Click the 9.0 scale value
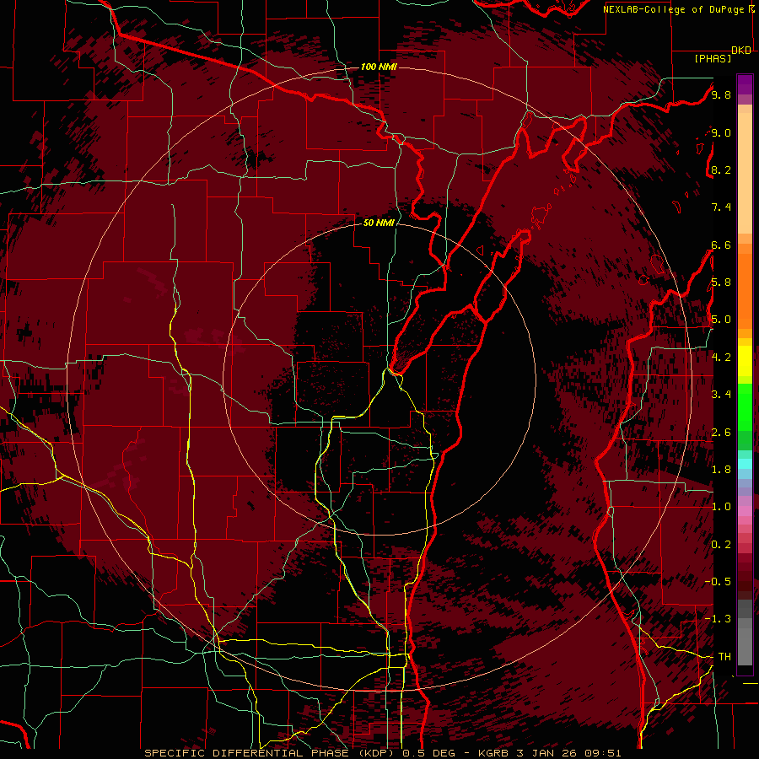This screenshot has width=759, height=759. 721,132
